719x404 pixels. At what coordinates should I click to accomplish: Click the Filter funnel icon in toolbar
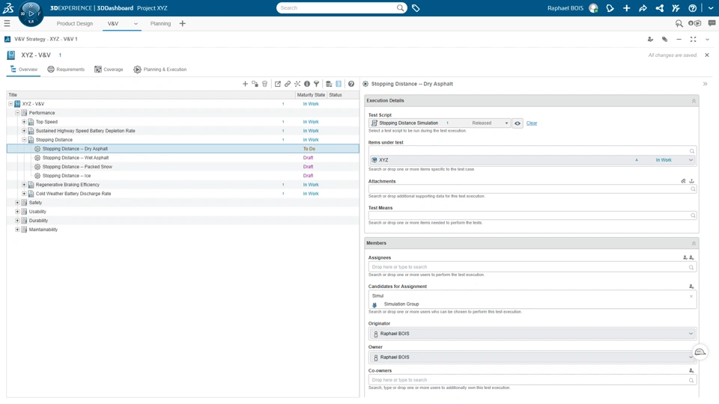point(316,84)
